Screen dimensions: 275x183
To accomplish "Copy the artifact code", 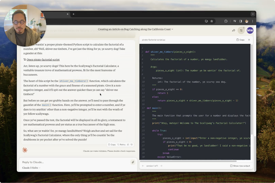I will pyautogui.click(x=240, y=40).
